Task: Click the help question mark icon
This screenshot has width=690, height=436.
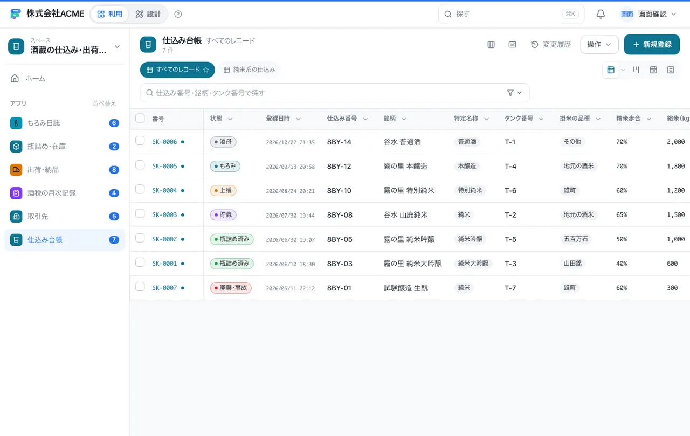Action: point(178,14)
